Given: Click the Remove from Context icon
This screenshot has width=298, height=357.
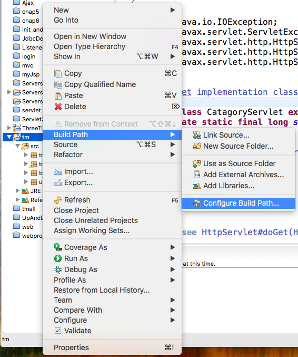Looking at the screenshot, I should tap(58, 124).
